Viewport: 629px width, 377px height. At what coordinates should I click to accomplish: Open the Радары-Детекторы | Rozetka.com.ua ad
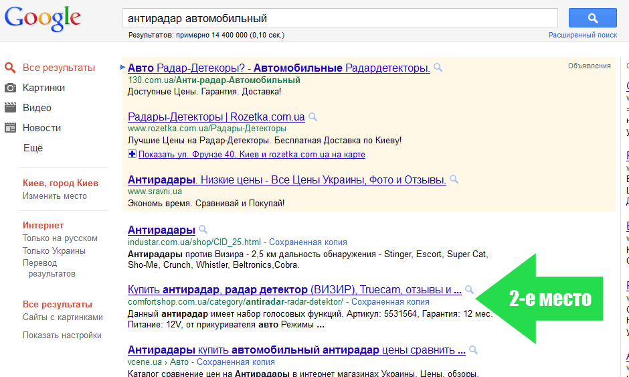216,117
